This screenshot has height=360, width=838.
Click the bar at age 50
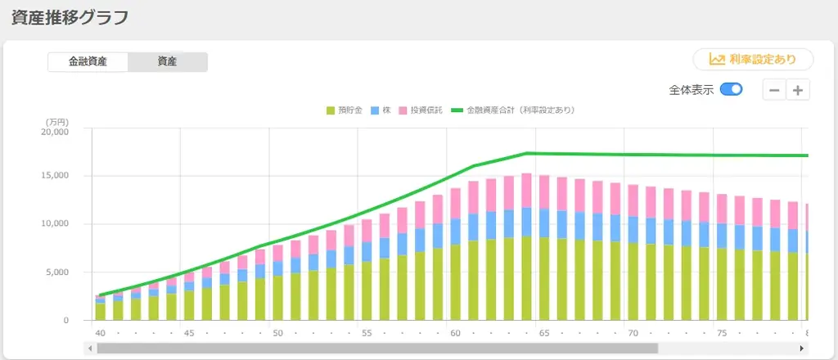pos(278,282)
